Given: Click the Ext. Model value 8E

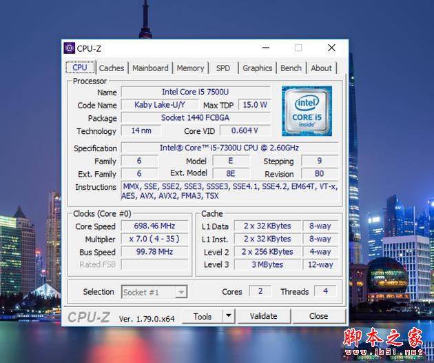Looking at the screenshot, I should [231, 174].
